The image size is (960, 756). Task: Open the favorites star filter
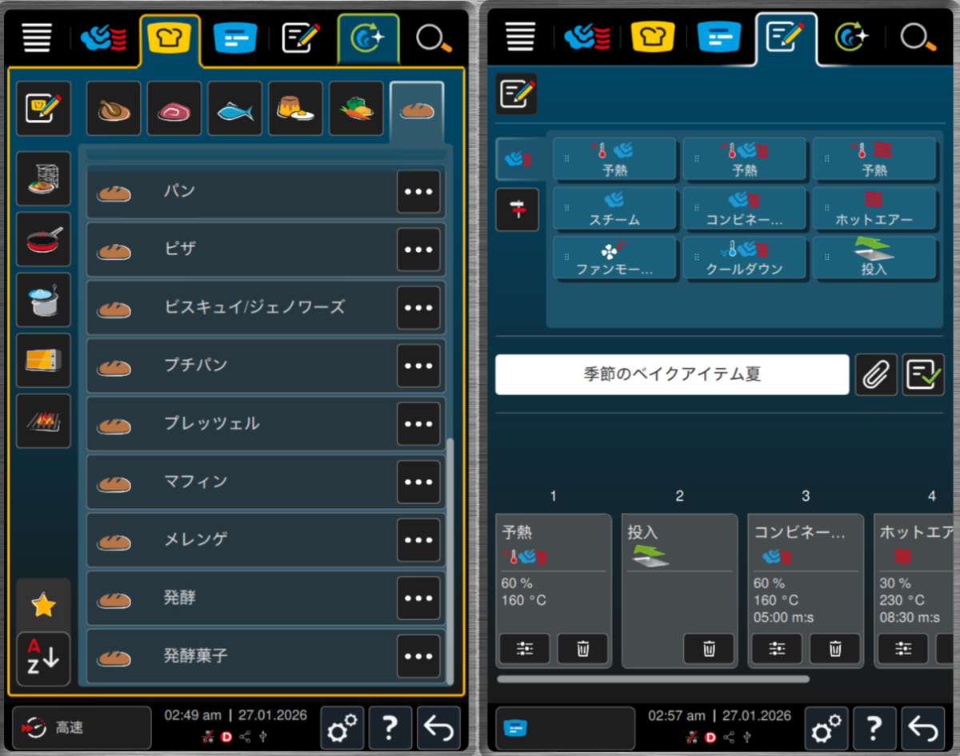[43, 606]
